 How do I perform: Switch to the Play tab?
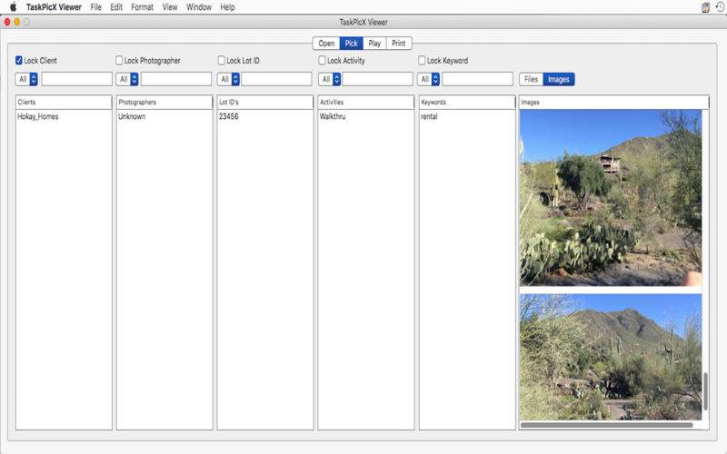pos(374,43)
